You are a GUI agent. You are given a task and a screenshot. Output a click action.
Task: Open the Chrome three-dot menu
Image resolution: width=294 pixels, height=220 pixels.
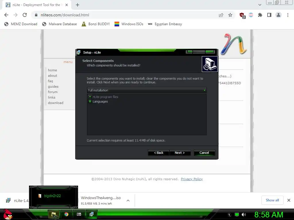pos(288,15)
